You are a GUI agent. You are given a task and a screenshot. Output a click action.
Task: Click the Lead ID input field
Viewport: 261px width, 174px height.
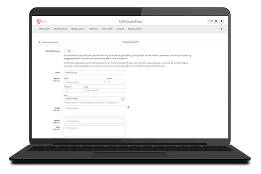[94, 121]
